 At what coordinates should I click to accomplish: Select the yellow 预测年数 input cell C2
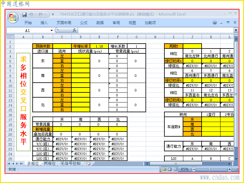point(62,46)
